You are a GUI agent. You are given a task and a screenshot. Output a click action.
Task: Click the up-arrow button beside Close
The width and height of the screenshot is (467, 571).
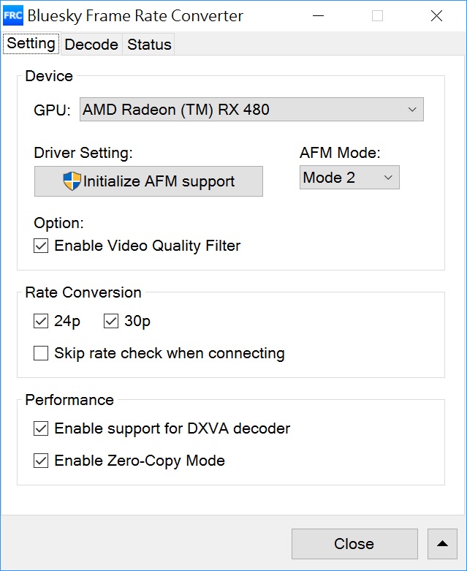tap(441, 544)
